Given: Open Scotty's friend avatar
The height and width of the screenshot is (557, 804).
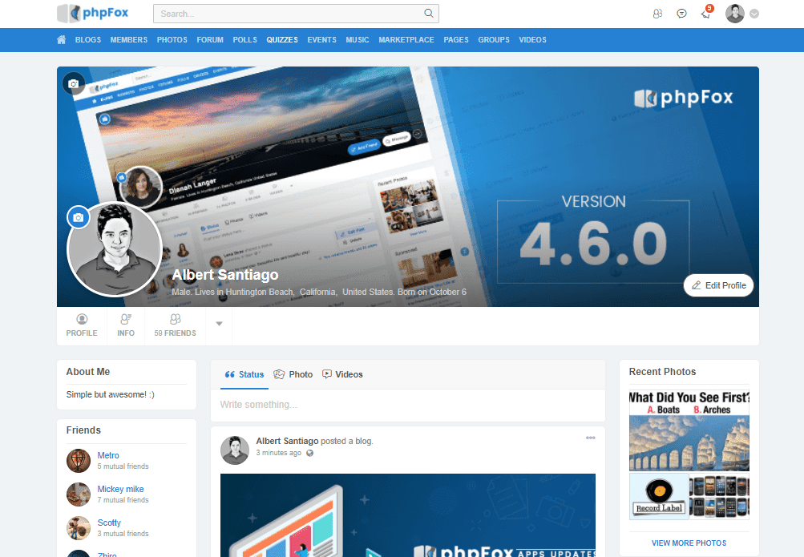Looking at the screenshot, I should click(x=79, y=528).
